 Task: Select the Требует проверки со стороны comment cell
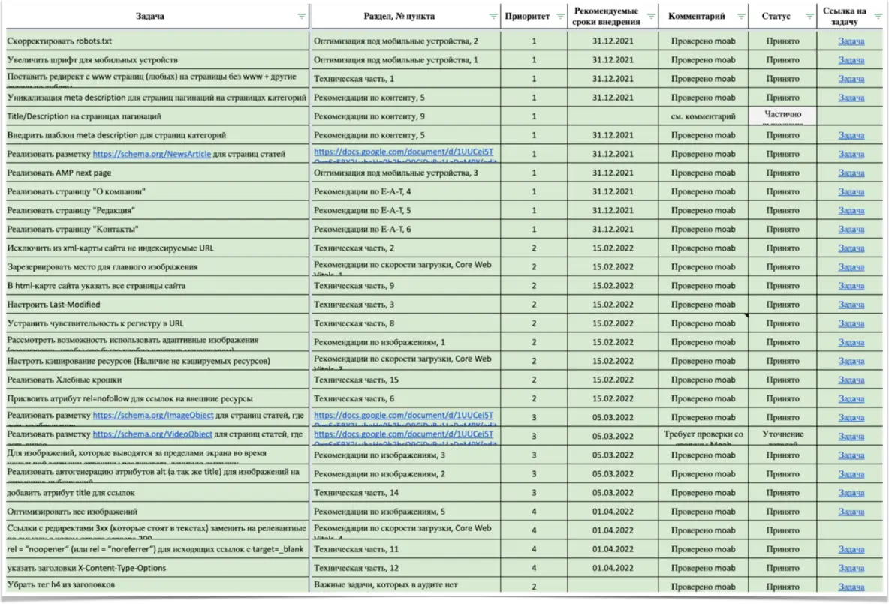point(703,436)
